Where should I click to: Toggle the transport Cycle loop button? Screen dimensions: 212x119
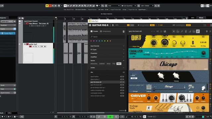(x=99, y=117)
